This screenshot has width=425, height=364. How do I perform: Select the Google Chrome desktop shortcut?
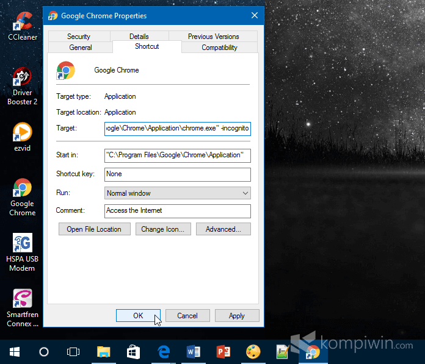point(22,197)
